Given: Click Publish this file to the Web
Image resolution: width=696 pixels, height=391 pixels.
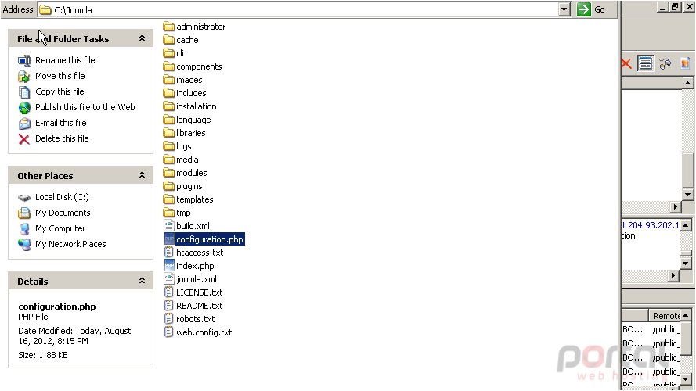Looking at the screenshot, I should pyautogui.click(x=85, y=107).
